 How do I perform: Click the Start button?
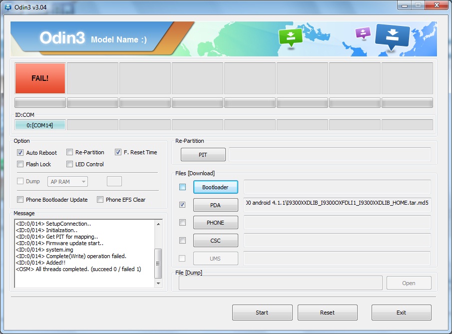click(262, 313)
